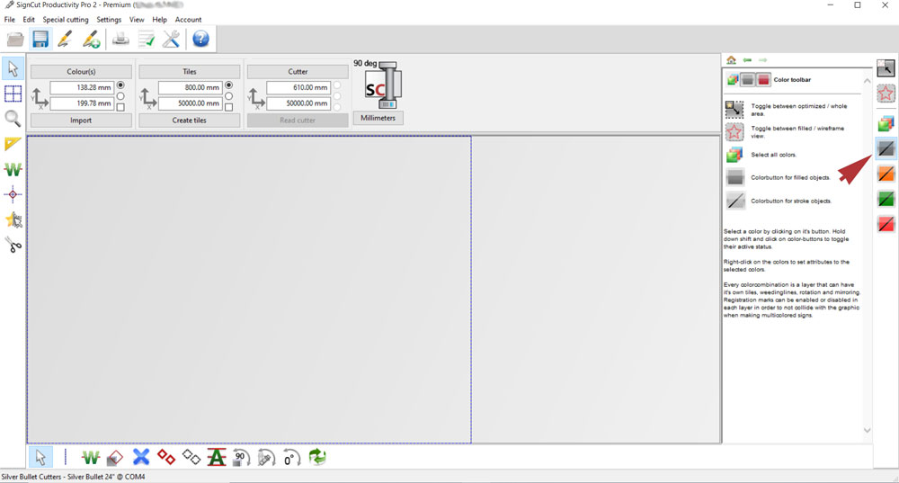Tick the checkbox in Tiles section

click(228, 107)
